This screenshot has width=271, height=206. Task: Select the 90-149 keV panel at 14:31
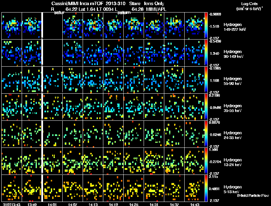(154, 53)
